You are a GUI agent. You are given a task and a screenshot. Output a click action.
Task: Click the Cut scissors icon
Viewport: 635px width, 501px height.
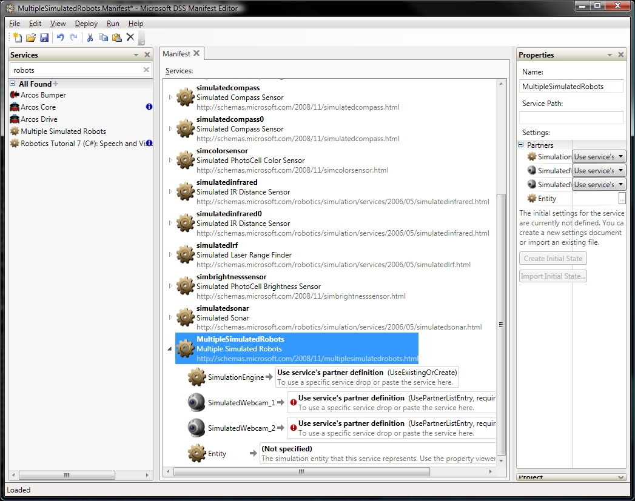90,38
